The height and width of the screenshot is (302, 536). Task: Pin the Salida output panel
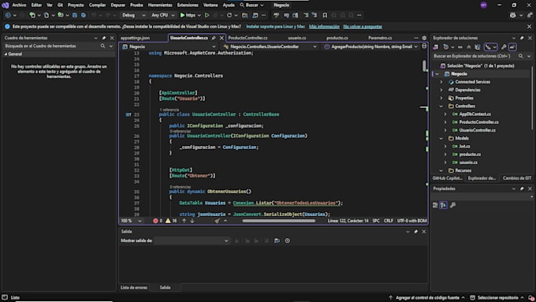tap(415, 232)
